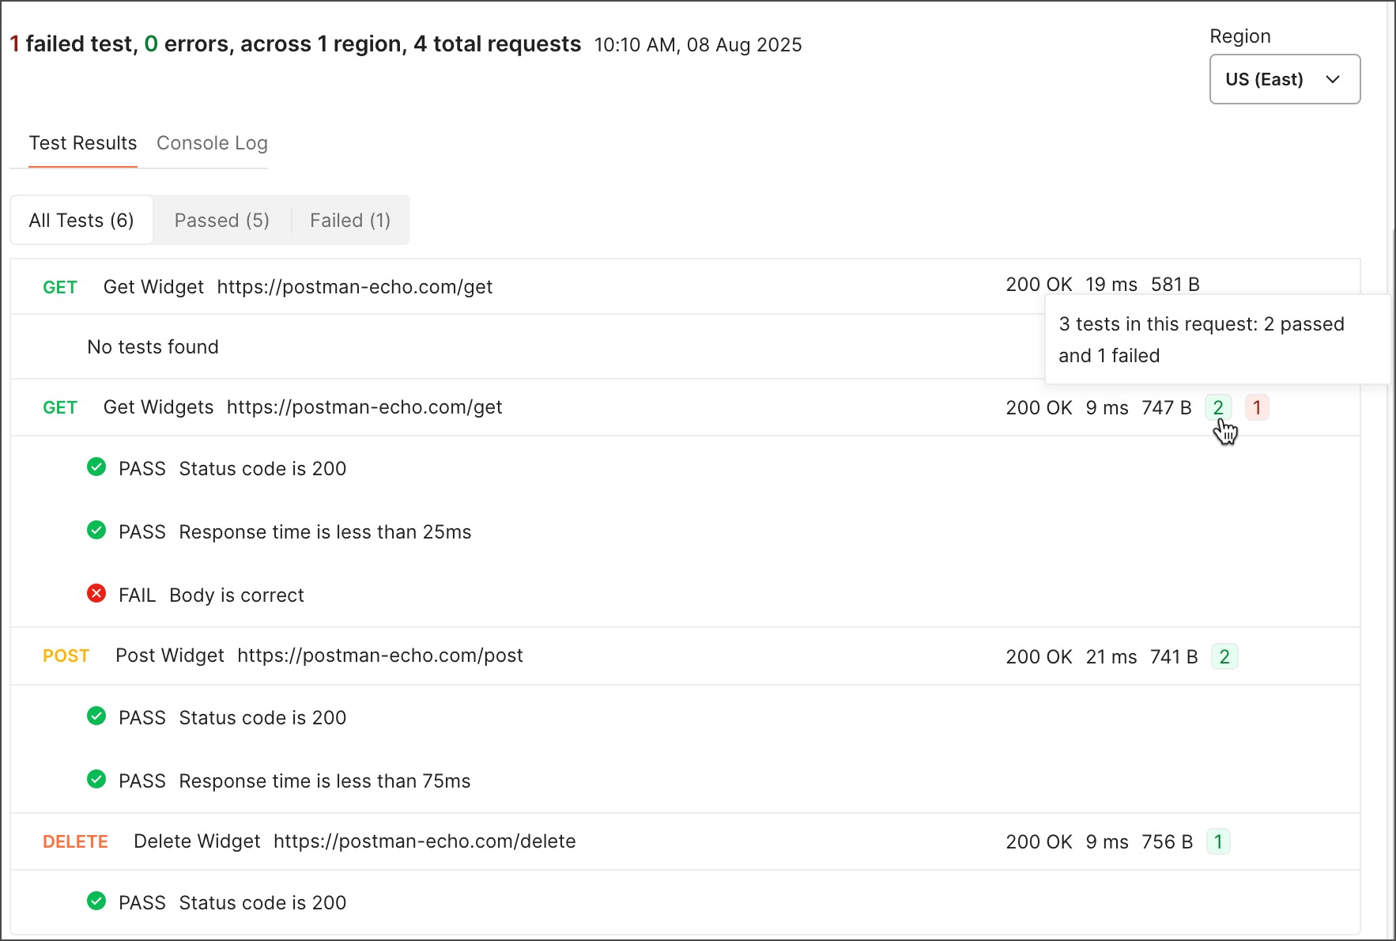Viewport: 1396px width, 941px height.
Task: Click the pass icon in the Delete Widget test row
Action: 96,901
